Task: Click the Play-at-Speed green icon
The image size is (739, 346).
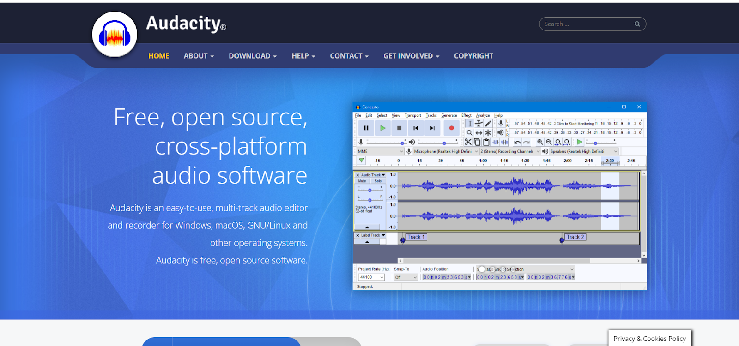Action: [580, 142]
